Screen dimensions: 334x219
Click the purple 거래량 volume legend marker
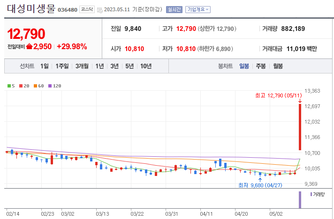[311, 194]
